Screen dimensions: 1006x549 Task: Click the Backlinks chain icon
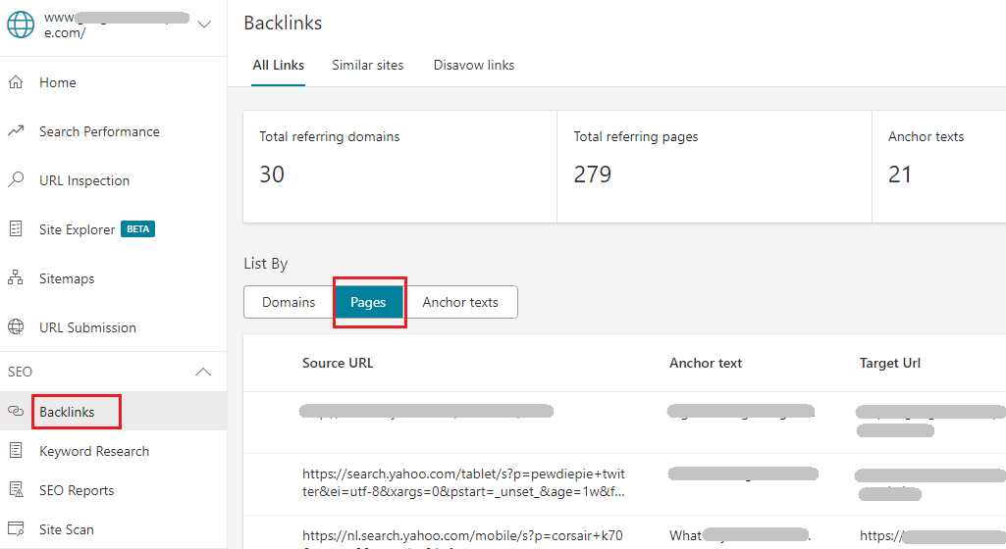(x=16, y=412)
